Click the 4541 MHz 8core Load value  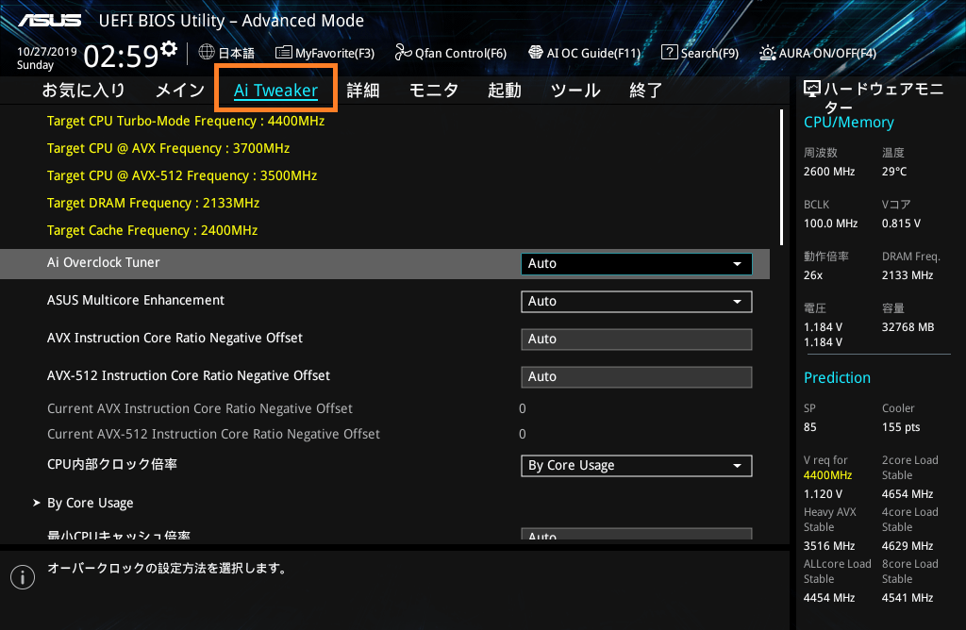click(907, 598)
